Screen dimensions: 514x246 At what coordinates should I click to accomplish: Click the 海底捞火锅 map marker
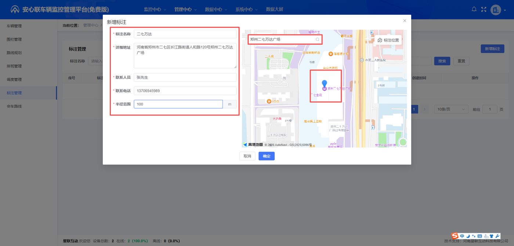(331, 54)
